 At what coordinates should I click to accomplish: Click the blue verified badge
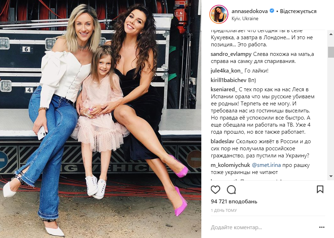point(272,11)
